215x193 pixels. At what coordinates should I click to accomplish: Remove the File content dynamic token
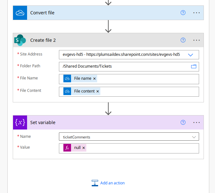(x=98, y=91)
